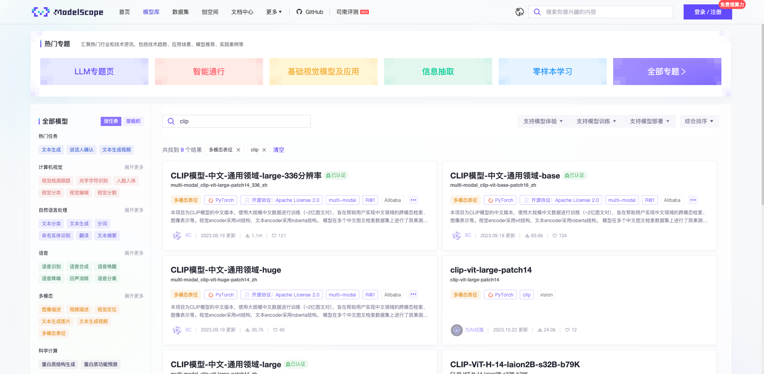Open 文档中心 tab
The image size is (764, 374).
(242, 12)
